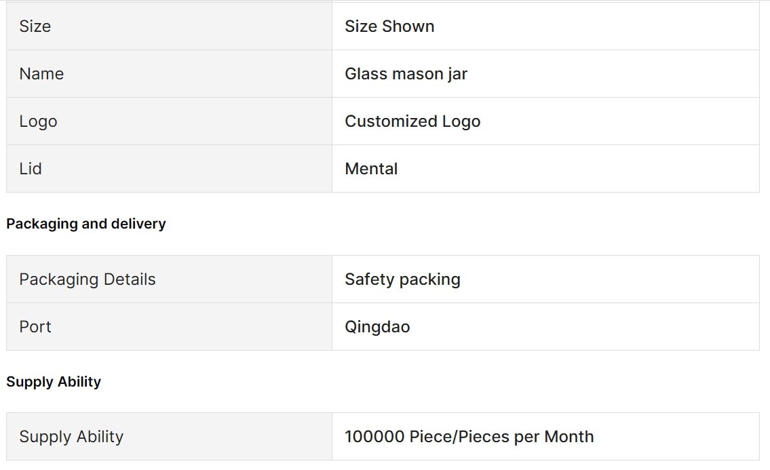
Task: Click the Name label cell
Action: 169,74
